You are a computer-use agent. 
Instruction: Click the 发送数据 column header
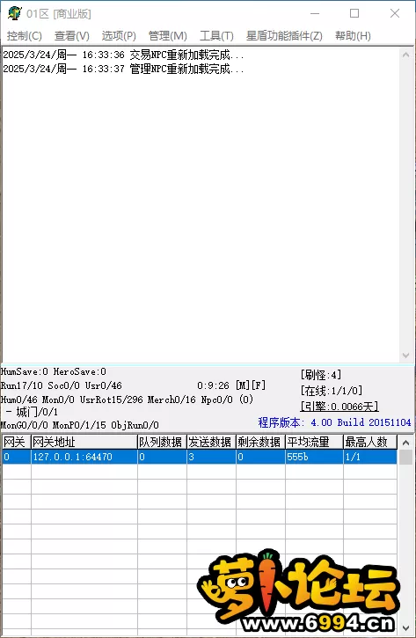click(x=211, y=442)
